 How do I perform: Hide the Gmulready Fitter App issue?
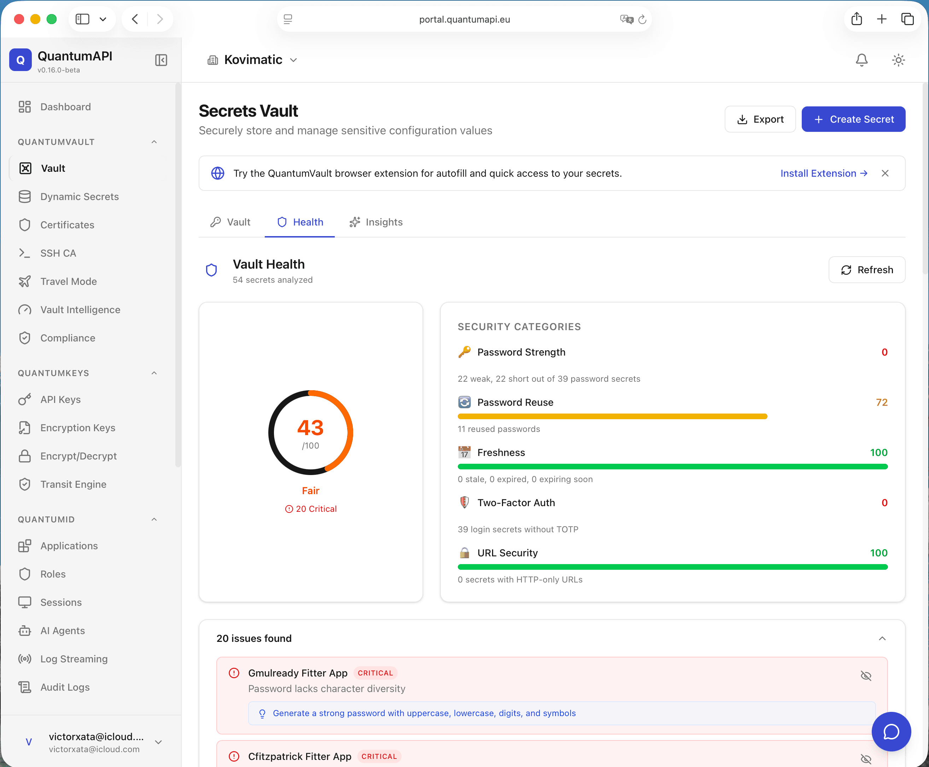click(866, 676)
